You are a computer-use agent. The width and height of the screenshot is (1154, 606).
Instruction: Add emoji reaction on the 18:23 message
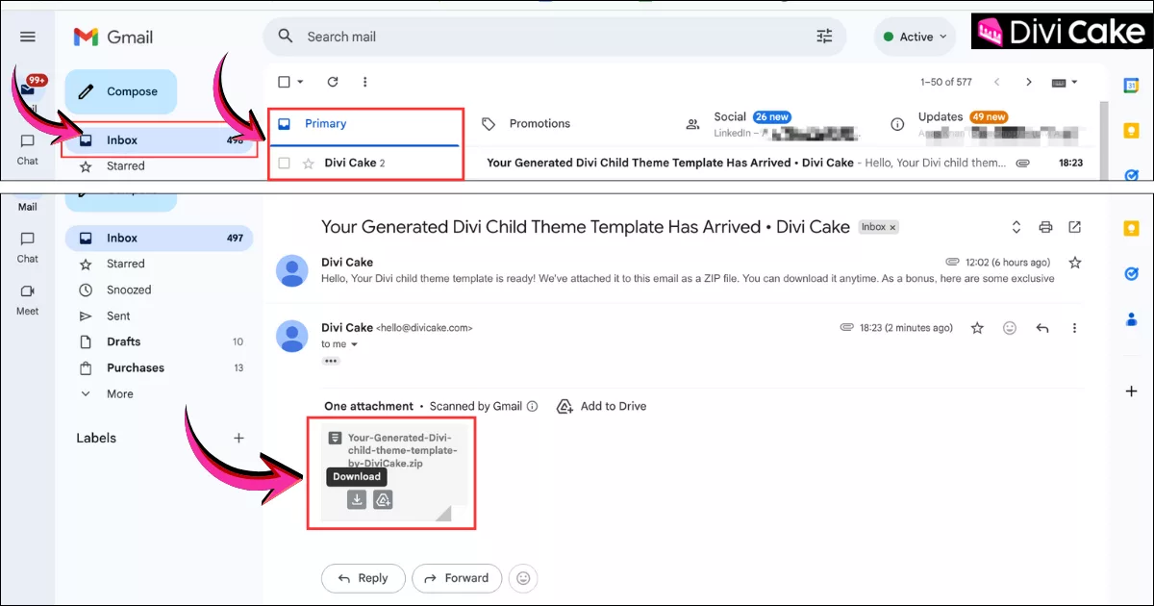tap(1010, 328)
